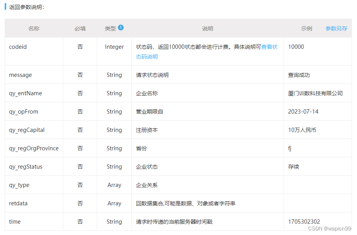This screenshot has height=235, width=357.
Task: Click the 返回参数说明 section heading
Action: [x=27, y=7]
